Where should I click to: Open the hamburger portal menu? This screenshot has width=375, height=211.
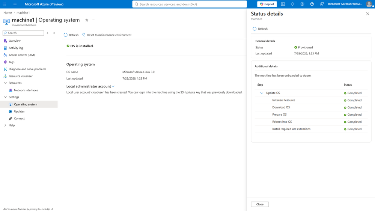point(15,4)
